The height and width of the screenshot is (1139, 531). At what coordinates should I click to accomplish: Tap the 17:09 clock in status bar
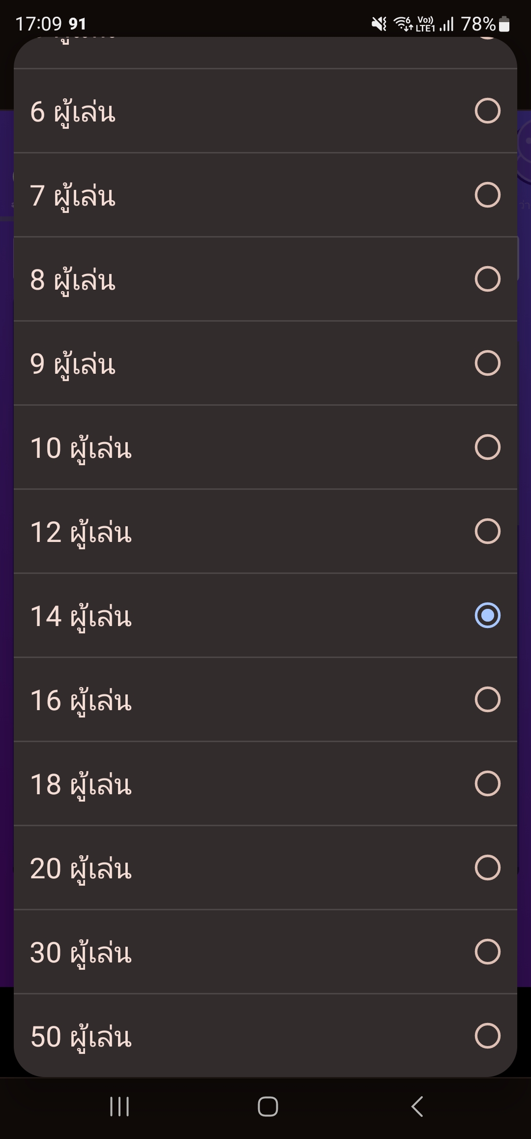[38, 24]
